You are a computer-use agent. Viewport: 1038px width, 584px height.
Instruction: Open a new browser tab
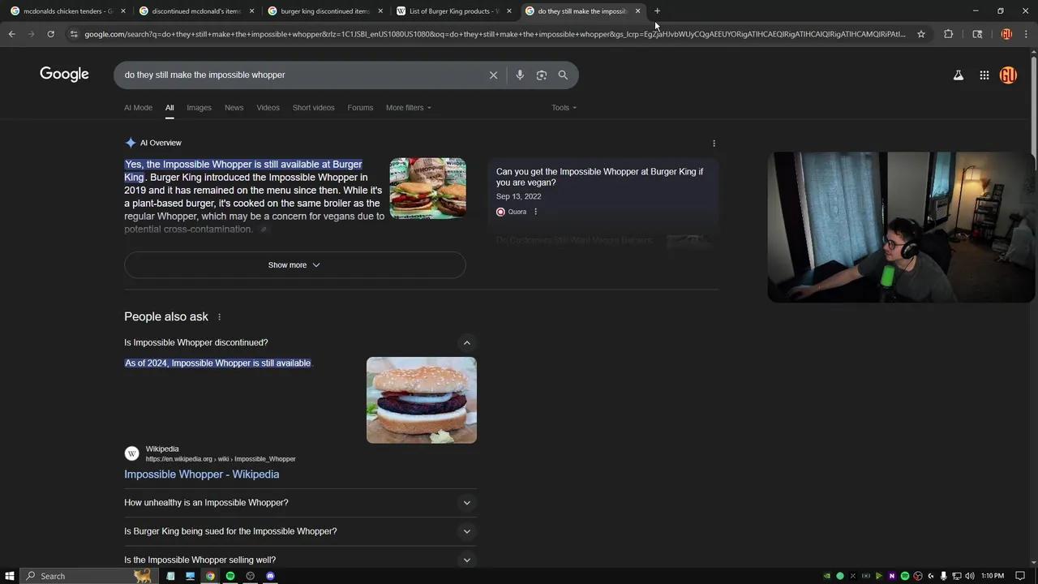[x=657, y=11]
